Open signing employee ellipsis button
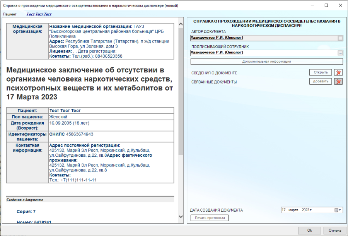The width and height of the screenshot is (348, 236). point(340,53)
